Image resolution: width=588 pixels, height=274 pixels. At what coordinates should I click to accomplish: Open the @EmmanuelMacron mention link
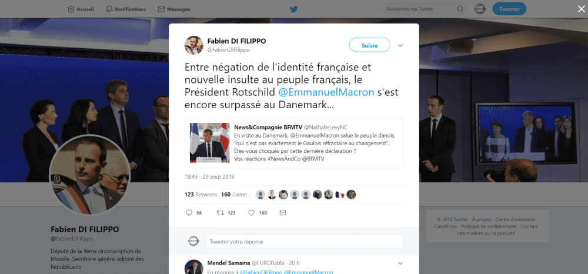tap(326, 92)
